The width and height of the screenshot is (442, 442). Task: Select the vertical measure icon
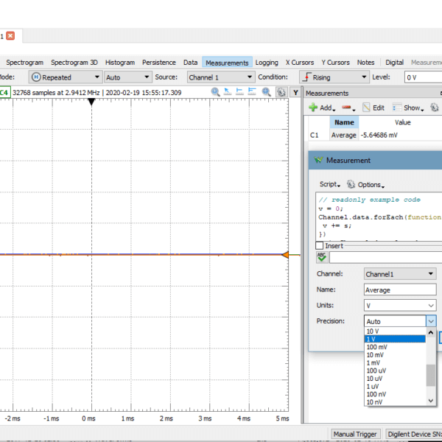239,91
